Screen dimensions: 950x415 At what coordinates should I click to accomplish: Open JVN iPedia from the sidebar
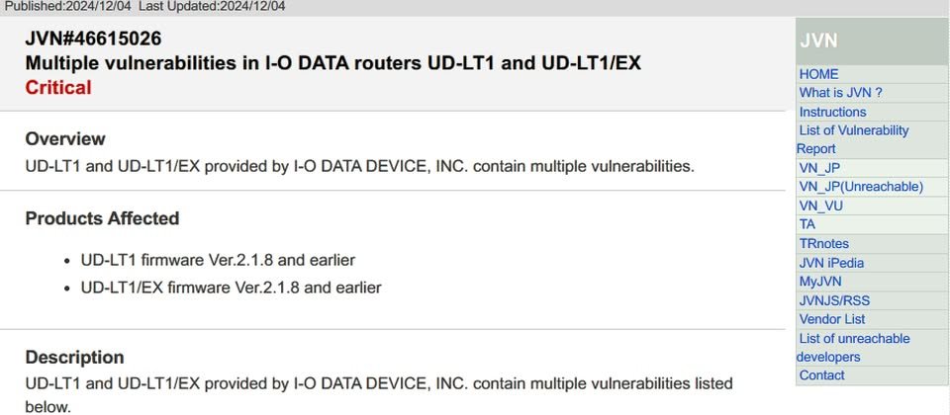(831, 263)
